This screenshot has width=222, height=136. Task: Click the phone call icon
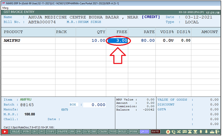point(173,132)
